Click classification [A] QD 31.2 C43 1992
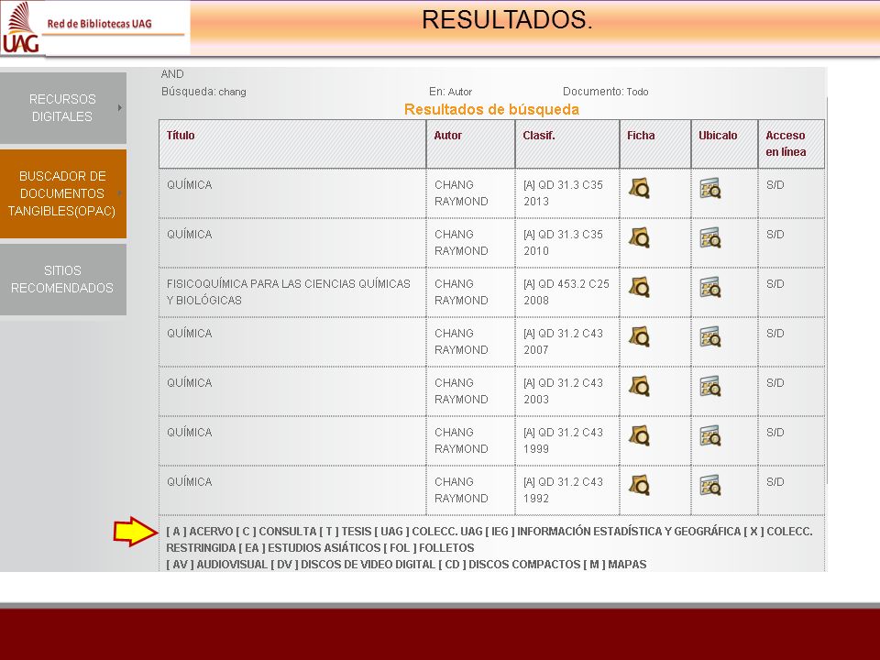The image size is (880, 660). (x=563, y=489)
